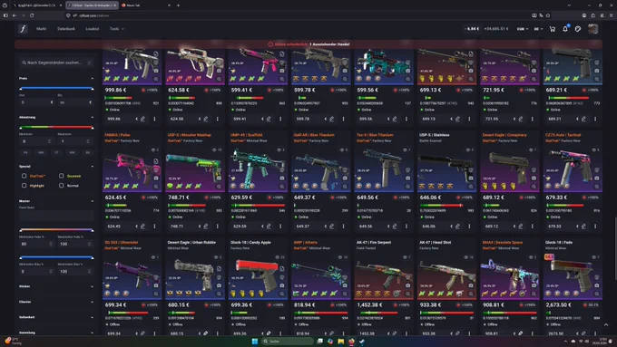Open the three-dot menu on the 624.58 € listing
This screenshot has height=347, width=617.
pyautogui.click(x=217, y=119)
